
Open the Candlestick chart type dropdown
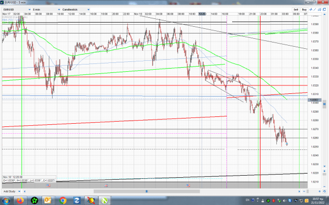76,9
